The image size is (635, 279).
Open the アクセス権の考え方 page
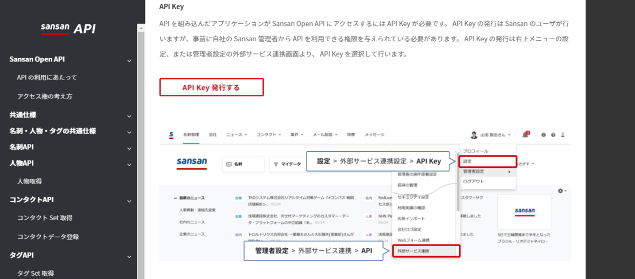(44, 96)
